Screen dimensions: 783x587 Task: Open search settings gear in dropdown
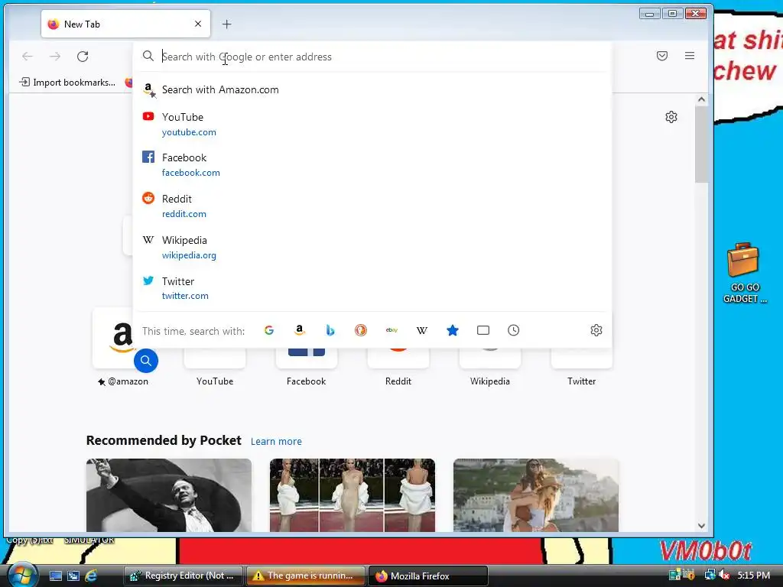coord(596,330)
